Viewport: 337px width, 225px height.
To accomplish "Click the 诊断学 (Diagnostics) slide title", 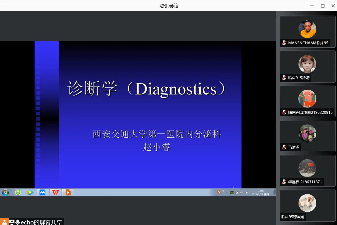I will 147,89.
